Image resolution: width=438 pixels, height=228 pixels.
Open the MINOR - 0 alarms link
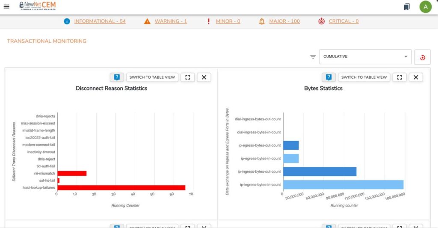click(x=228, y=21)
